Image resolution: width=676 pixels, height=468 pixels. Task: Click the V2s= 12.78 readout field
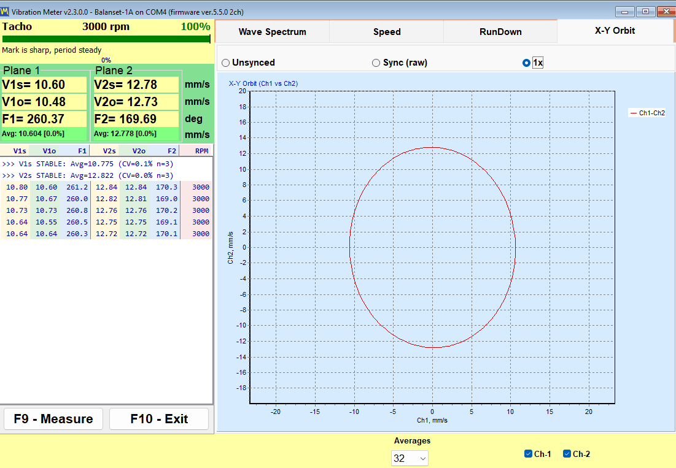pos(136,85)
